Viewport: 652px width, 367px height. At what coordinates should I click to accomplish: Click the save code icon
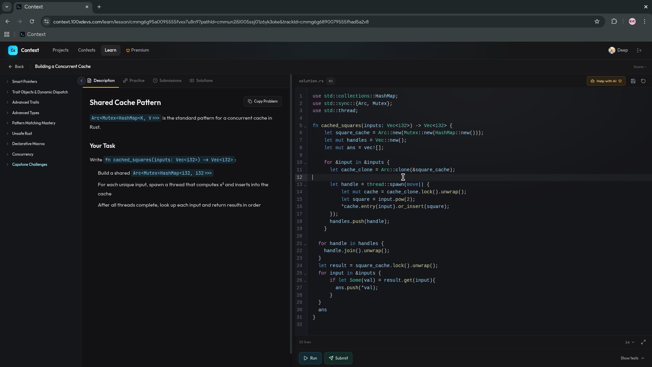pos(633,81)
